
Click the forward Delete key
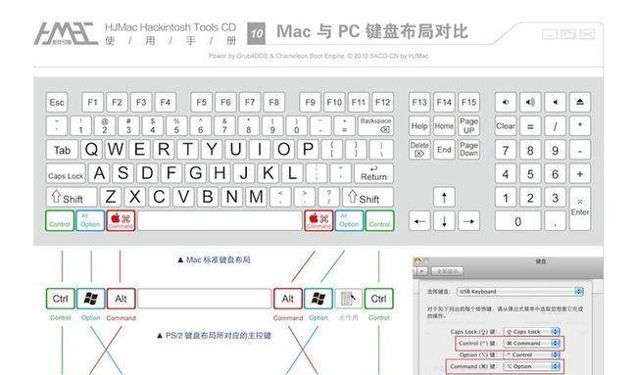click(x=419, y=150)
